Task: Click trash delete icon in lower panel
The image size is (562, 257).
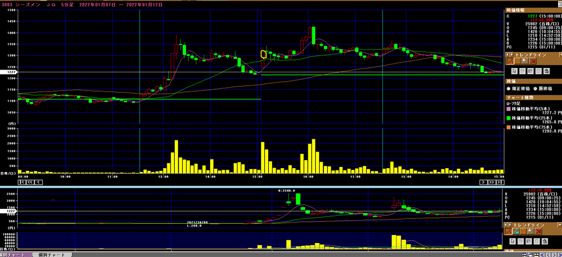Action: (x=537, y=241)
